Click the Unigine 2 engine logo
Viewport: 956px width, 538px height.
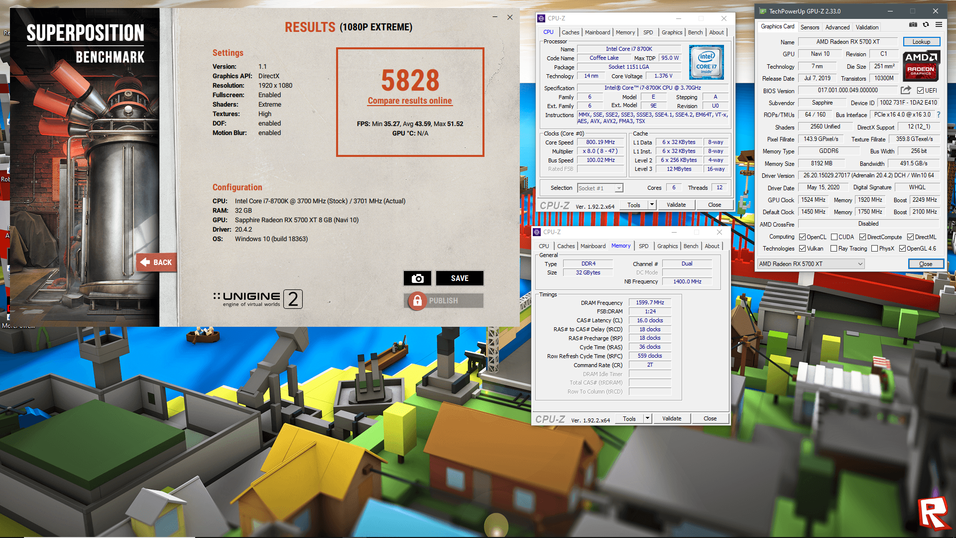pos(257,299)
